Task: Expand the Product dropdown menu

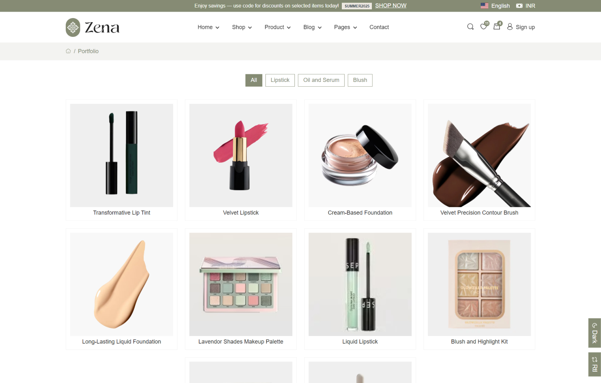Action: (277, 27)
